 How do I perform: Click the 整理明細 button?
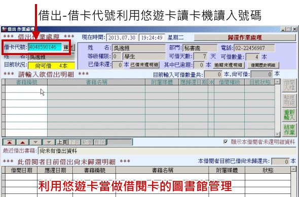[289, 100]
